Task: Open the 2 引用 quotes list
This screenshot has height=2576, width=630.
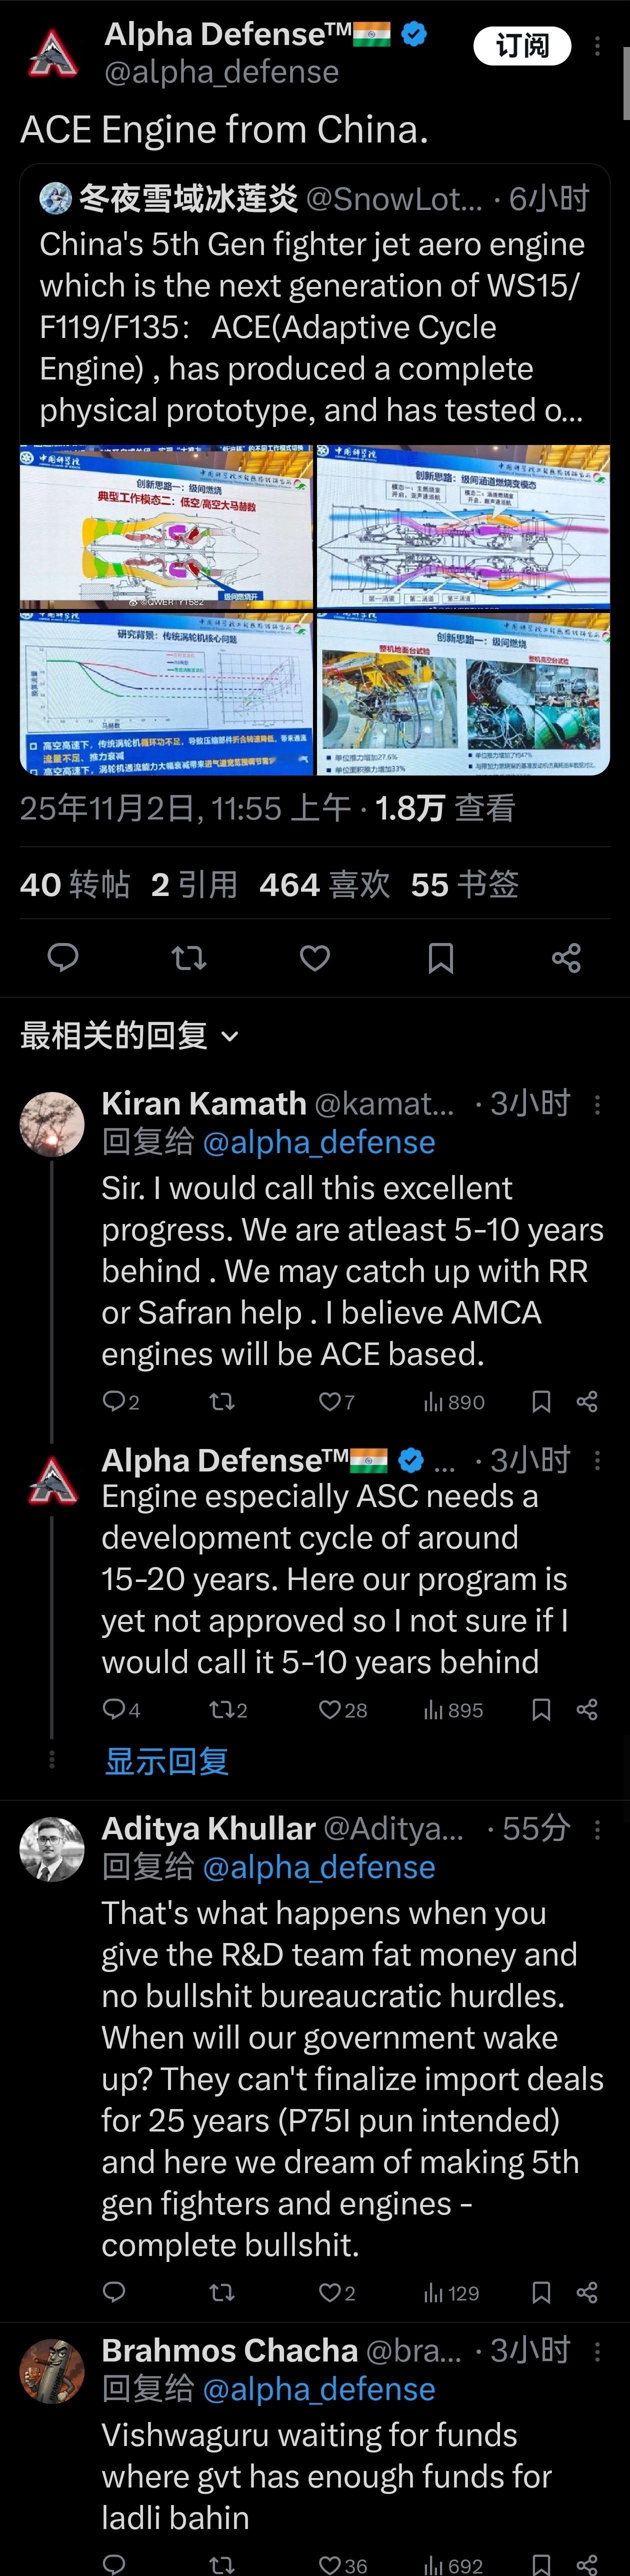Action: [194, 884]
